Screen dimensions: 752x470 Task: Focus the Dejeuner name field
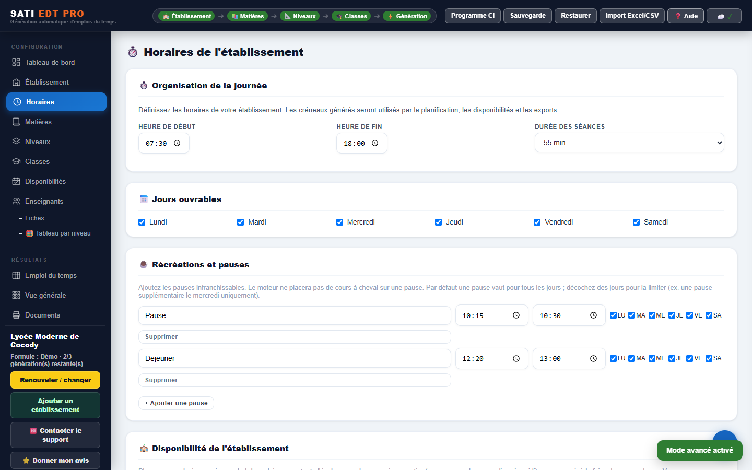295,358
